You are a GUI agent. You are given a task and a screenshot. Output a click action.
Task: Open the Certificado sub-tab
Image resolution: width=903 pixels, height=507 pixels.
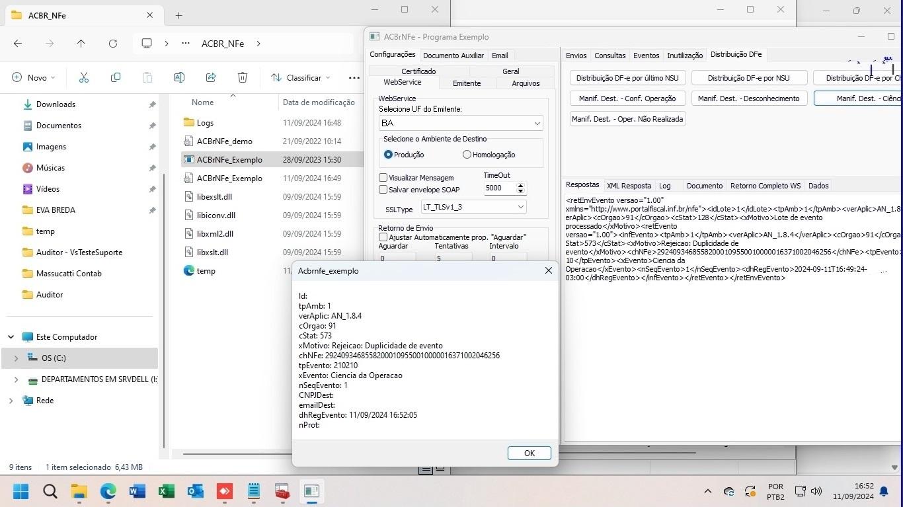click(418, 71)
